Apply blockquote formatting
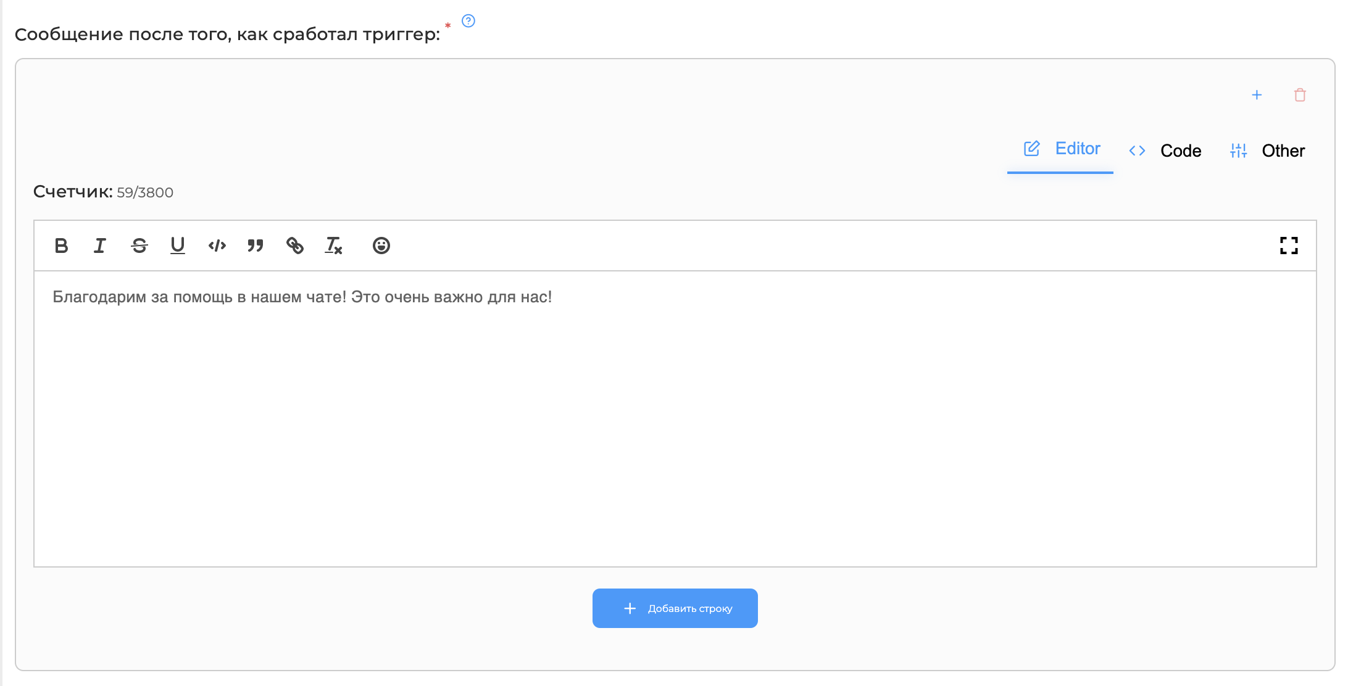The height and width of the screenshot is (686, 1348). point(256,246)
